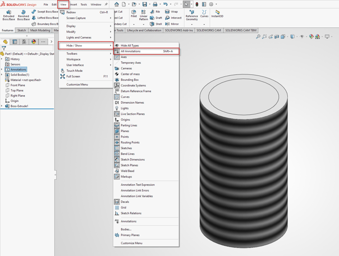Click the Extruded Boss/Base tool
Screen dimensions: 339x256
9,15
